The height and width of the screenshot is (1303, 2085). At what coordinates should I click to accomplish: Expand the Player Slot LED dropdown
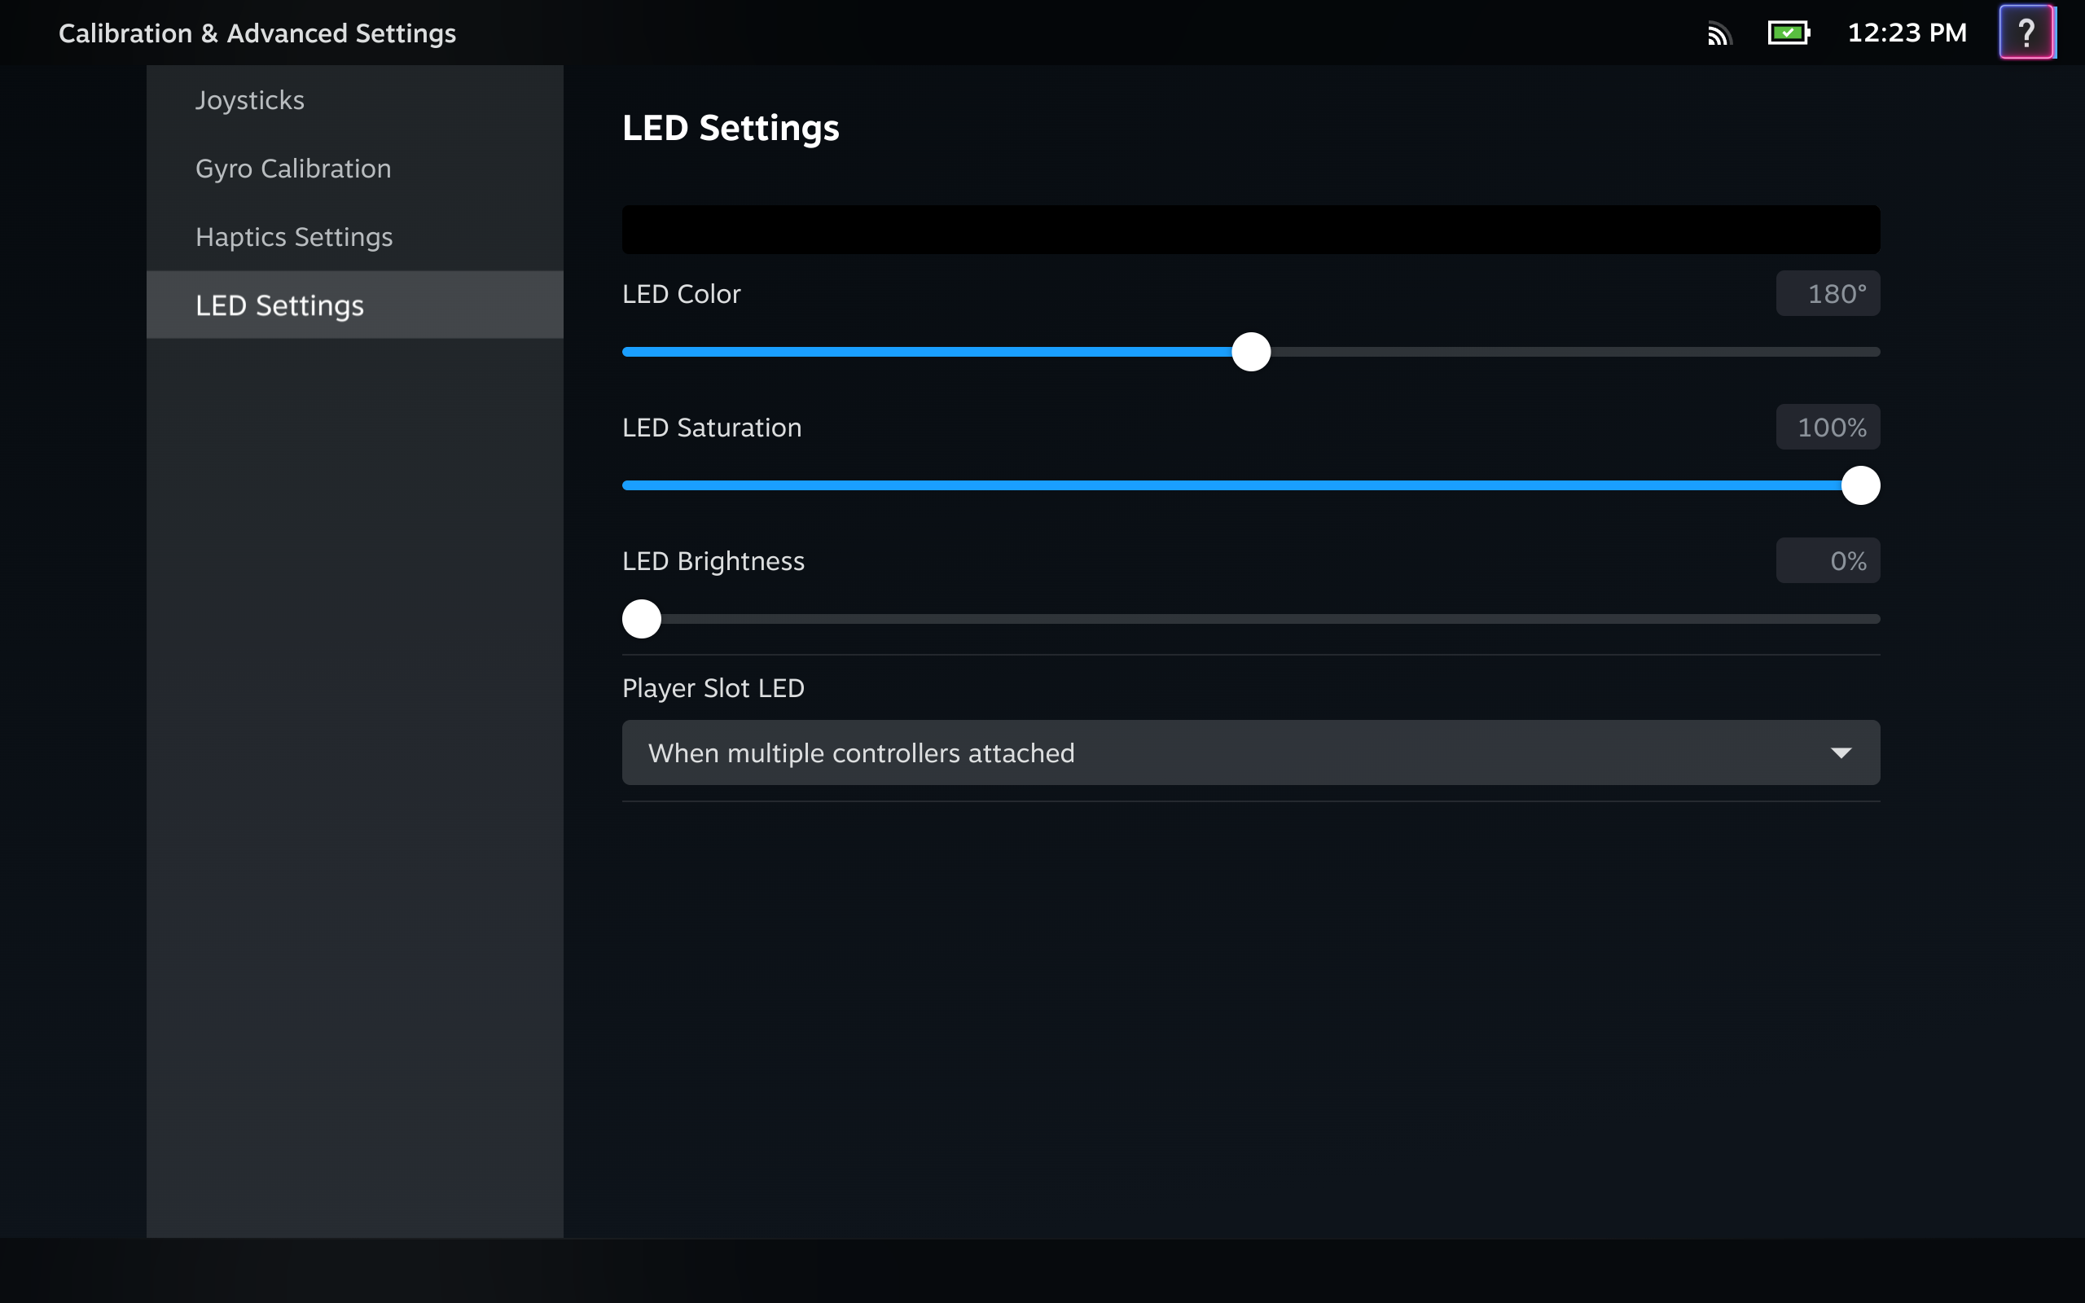click(1249, 752)
